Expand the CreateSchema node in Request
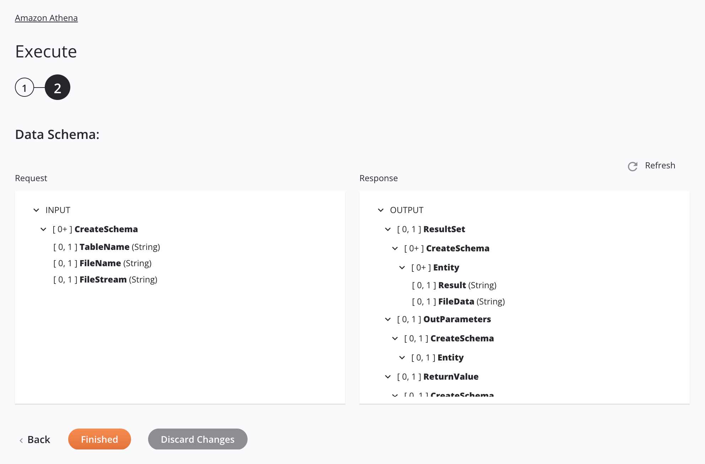This screenshot has width=705, height=464. [x=44, y=228]
